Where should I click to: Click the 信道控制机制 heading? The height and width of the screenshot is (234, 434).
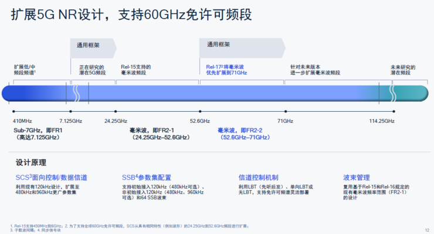(258, 177)
